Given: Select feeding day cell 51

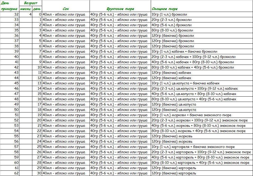Looking at the screenshot, I should pos(10,115).
